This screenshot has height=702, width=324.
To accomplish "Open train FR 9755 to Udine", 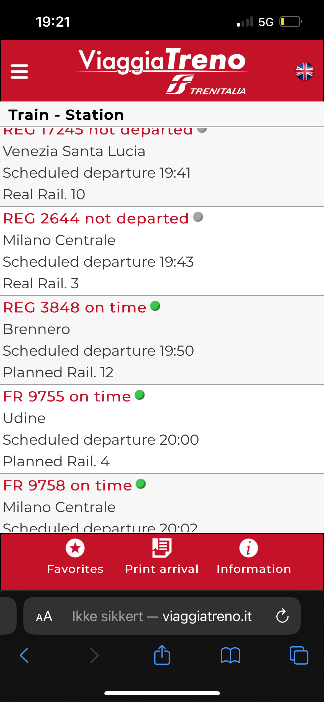I will pos(67,396).
